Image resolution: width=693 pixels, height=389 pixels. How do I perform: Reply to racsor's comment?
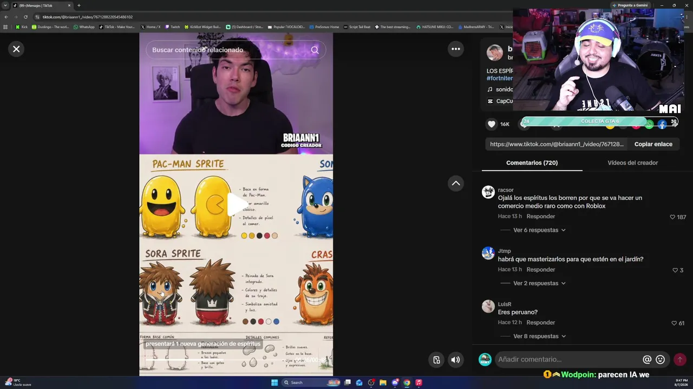[x=540, y=216]
